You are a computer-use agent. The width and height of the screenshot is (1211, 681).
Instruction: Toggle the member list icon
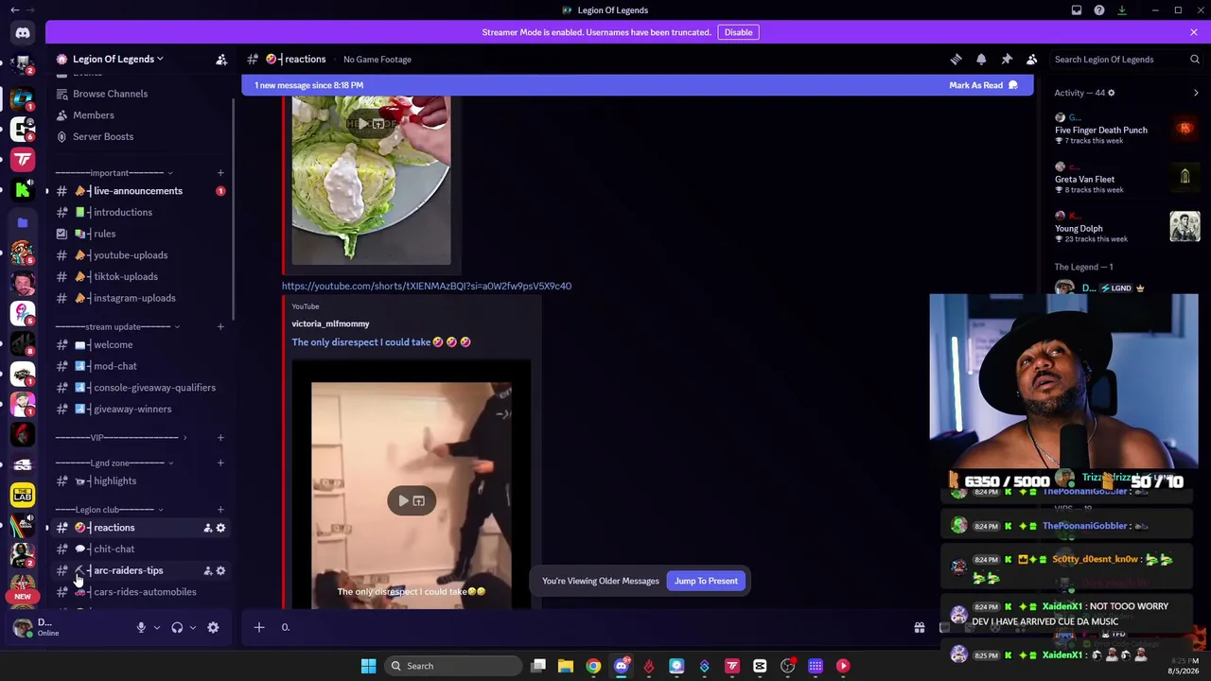(x=1032, y=60)
